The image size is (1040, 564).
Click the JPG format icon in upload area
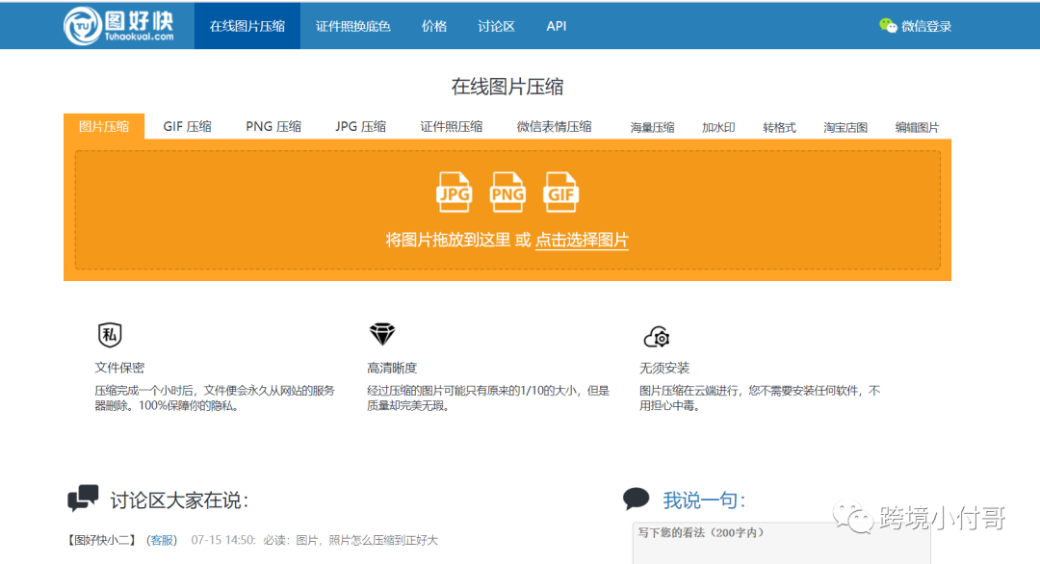point(454,192)
